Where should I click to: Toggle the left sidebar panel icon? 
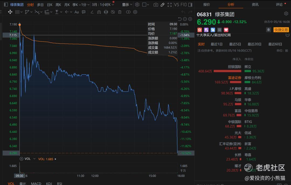click(6, 5)
